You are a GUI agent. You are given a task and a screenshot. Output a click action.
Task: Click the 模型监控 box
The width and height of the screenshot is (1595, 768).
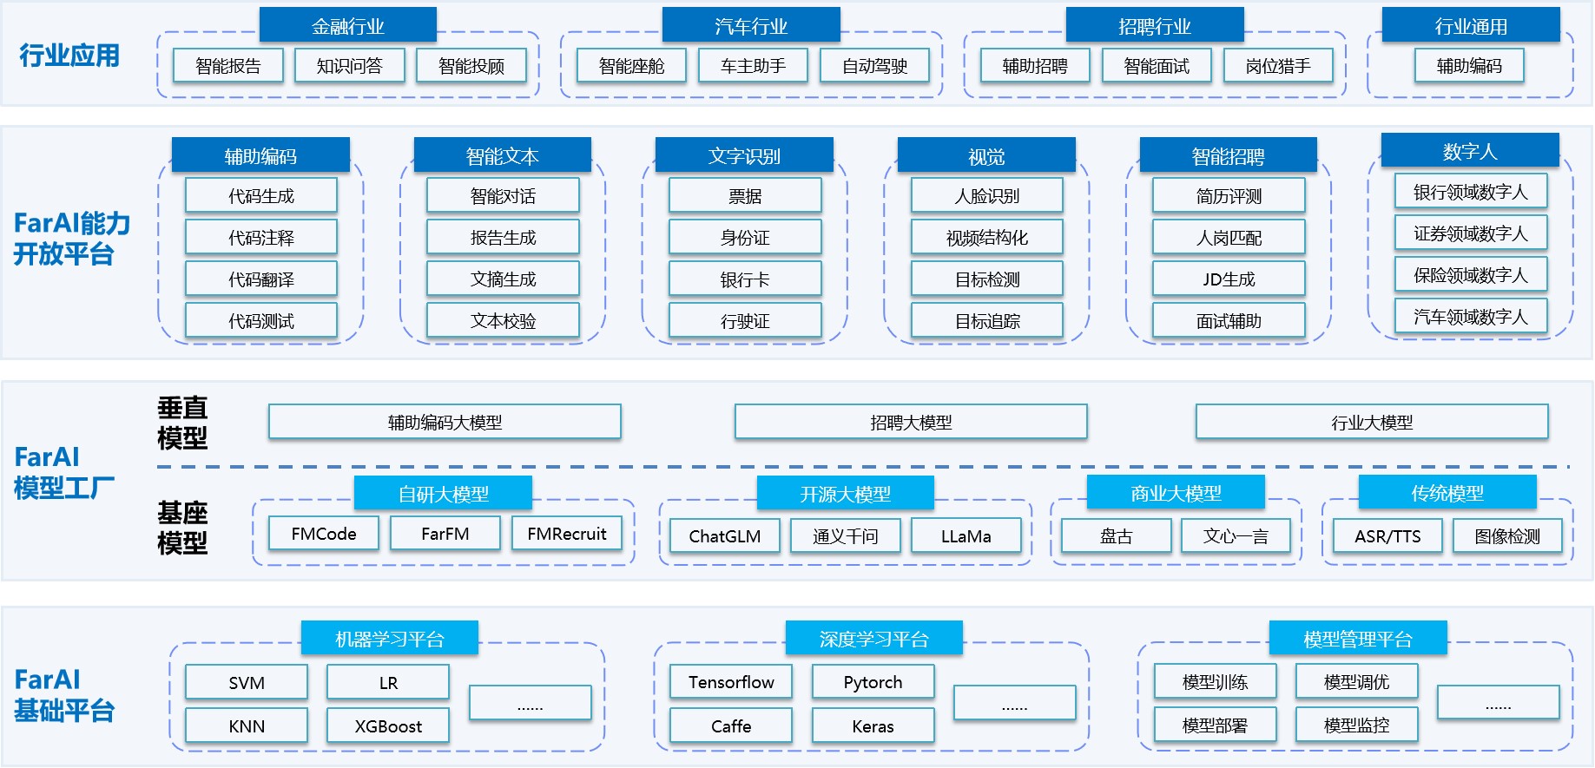click(1356, 725)
